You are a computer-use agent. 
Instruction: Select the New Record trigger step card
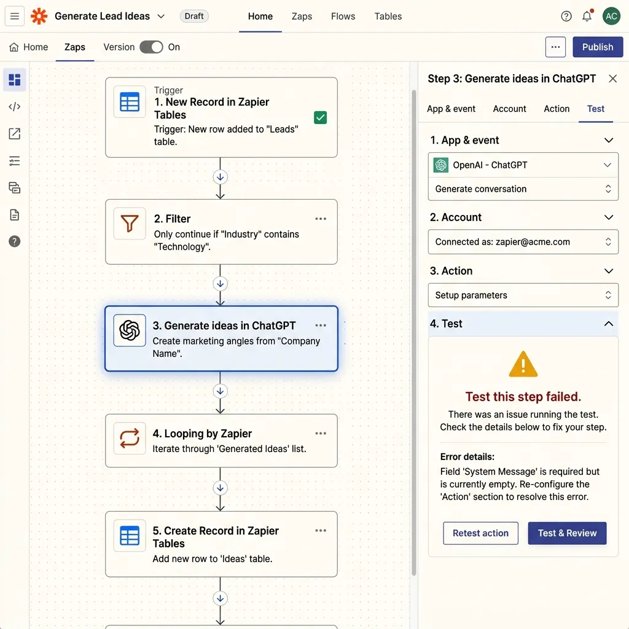tap(221, 117)
